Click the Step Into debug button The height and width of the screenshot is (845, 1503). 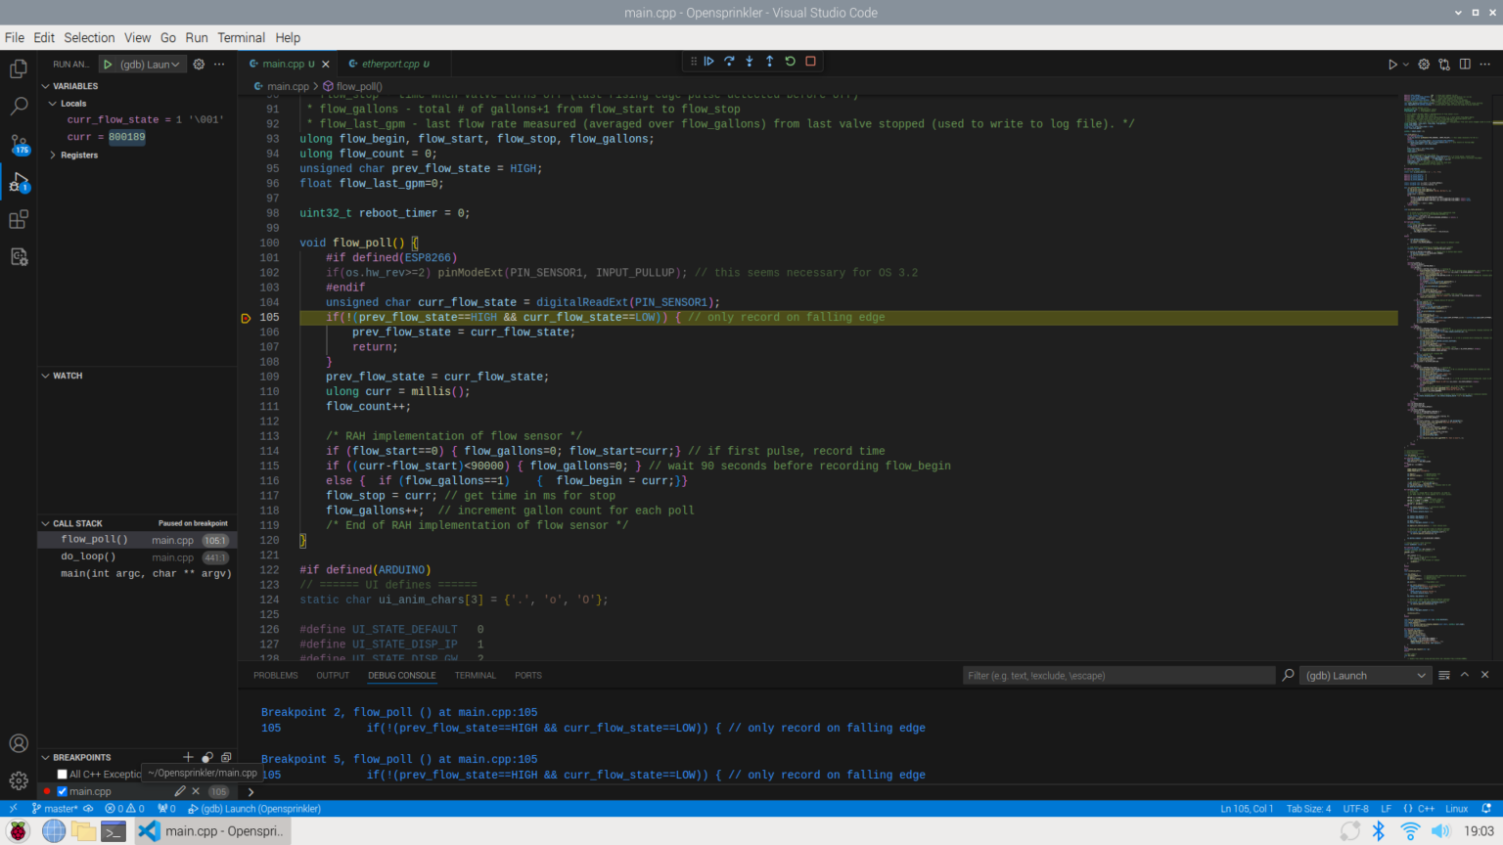tap(750, 62)
